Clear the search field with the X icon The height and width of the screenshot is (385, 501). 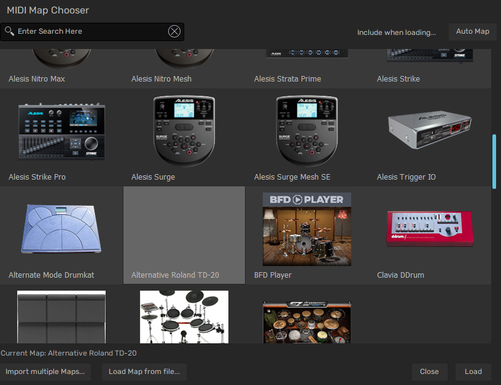point(174,31)
